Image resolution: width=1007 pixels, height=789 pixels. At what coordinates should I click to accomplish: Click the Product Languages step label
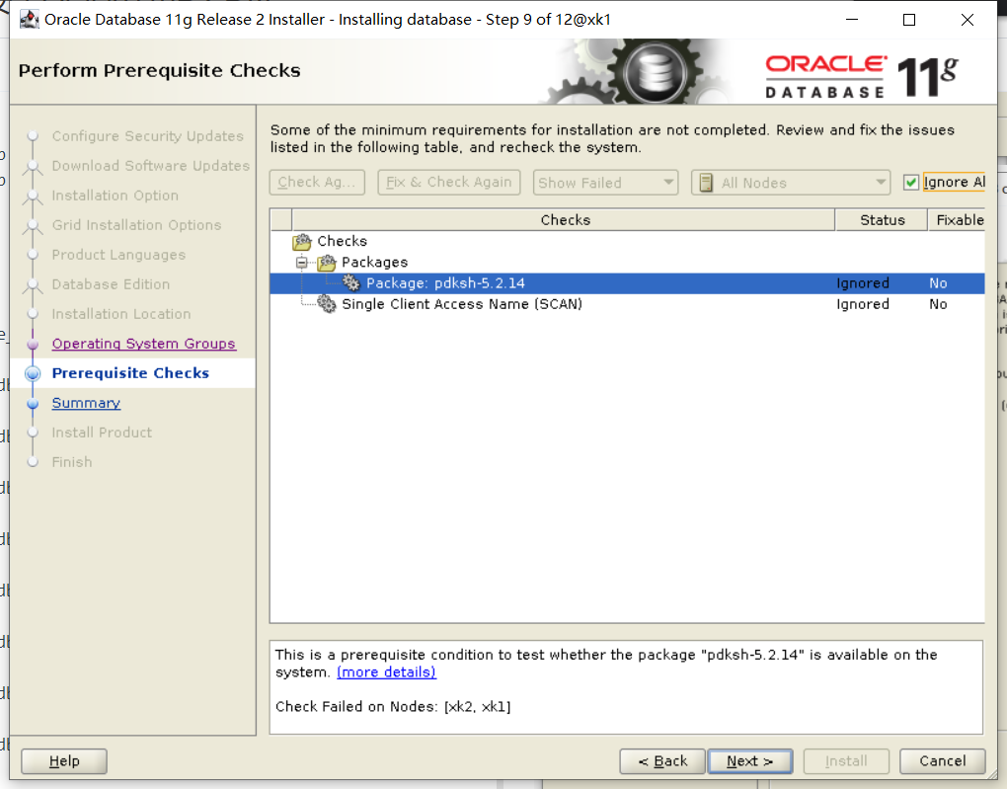[118, 255]
